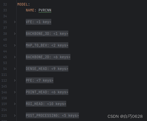This screenshot has width=147, height=121.
Task: Unfold the DENSE_HEAD section chevron
Action: pos(15,69)
